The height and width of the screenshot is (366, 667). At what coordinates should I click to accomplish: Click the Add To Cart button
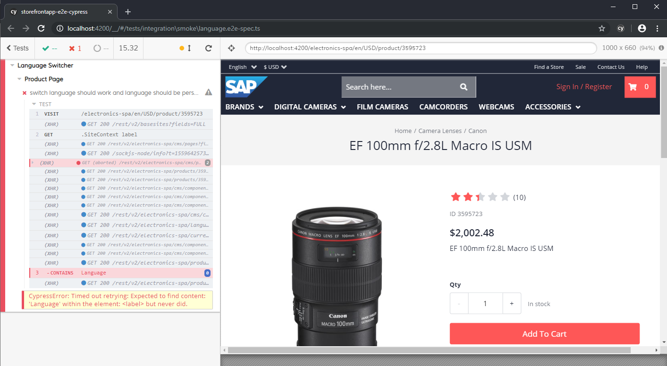[x=544, y=334]
